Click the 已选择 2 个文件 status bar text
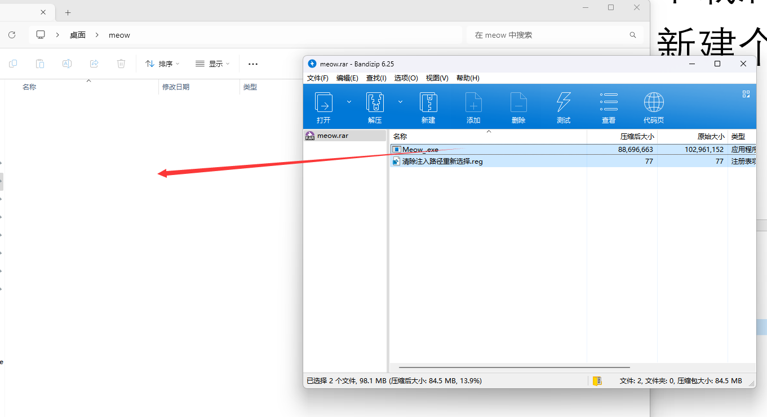The width and height of the screenshot is (767, 417). (394, 381)
